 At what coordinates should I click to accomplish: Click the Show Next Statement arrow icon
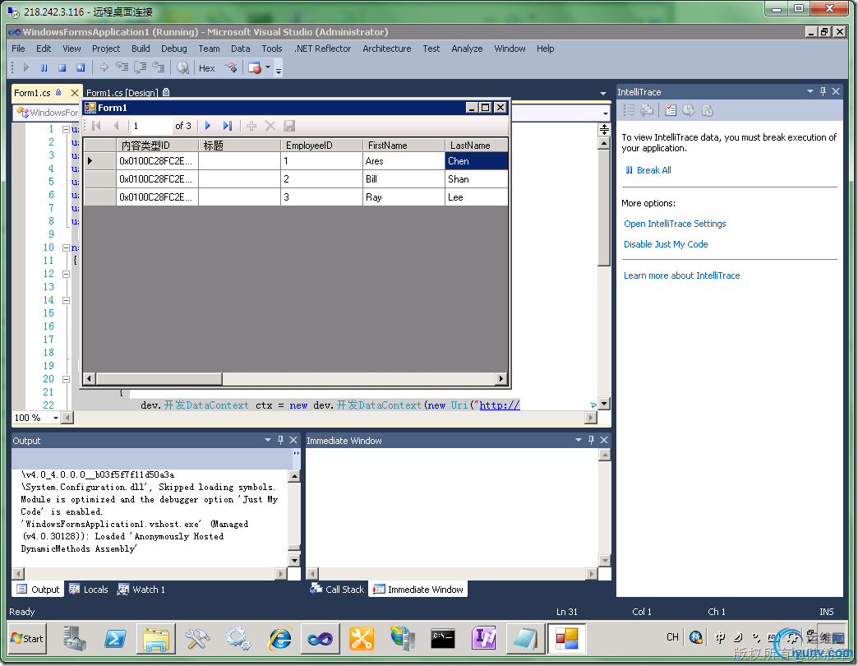point(104,67)
